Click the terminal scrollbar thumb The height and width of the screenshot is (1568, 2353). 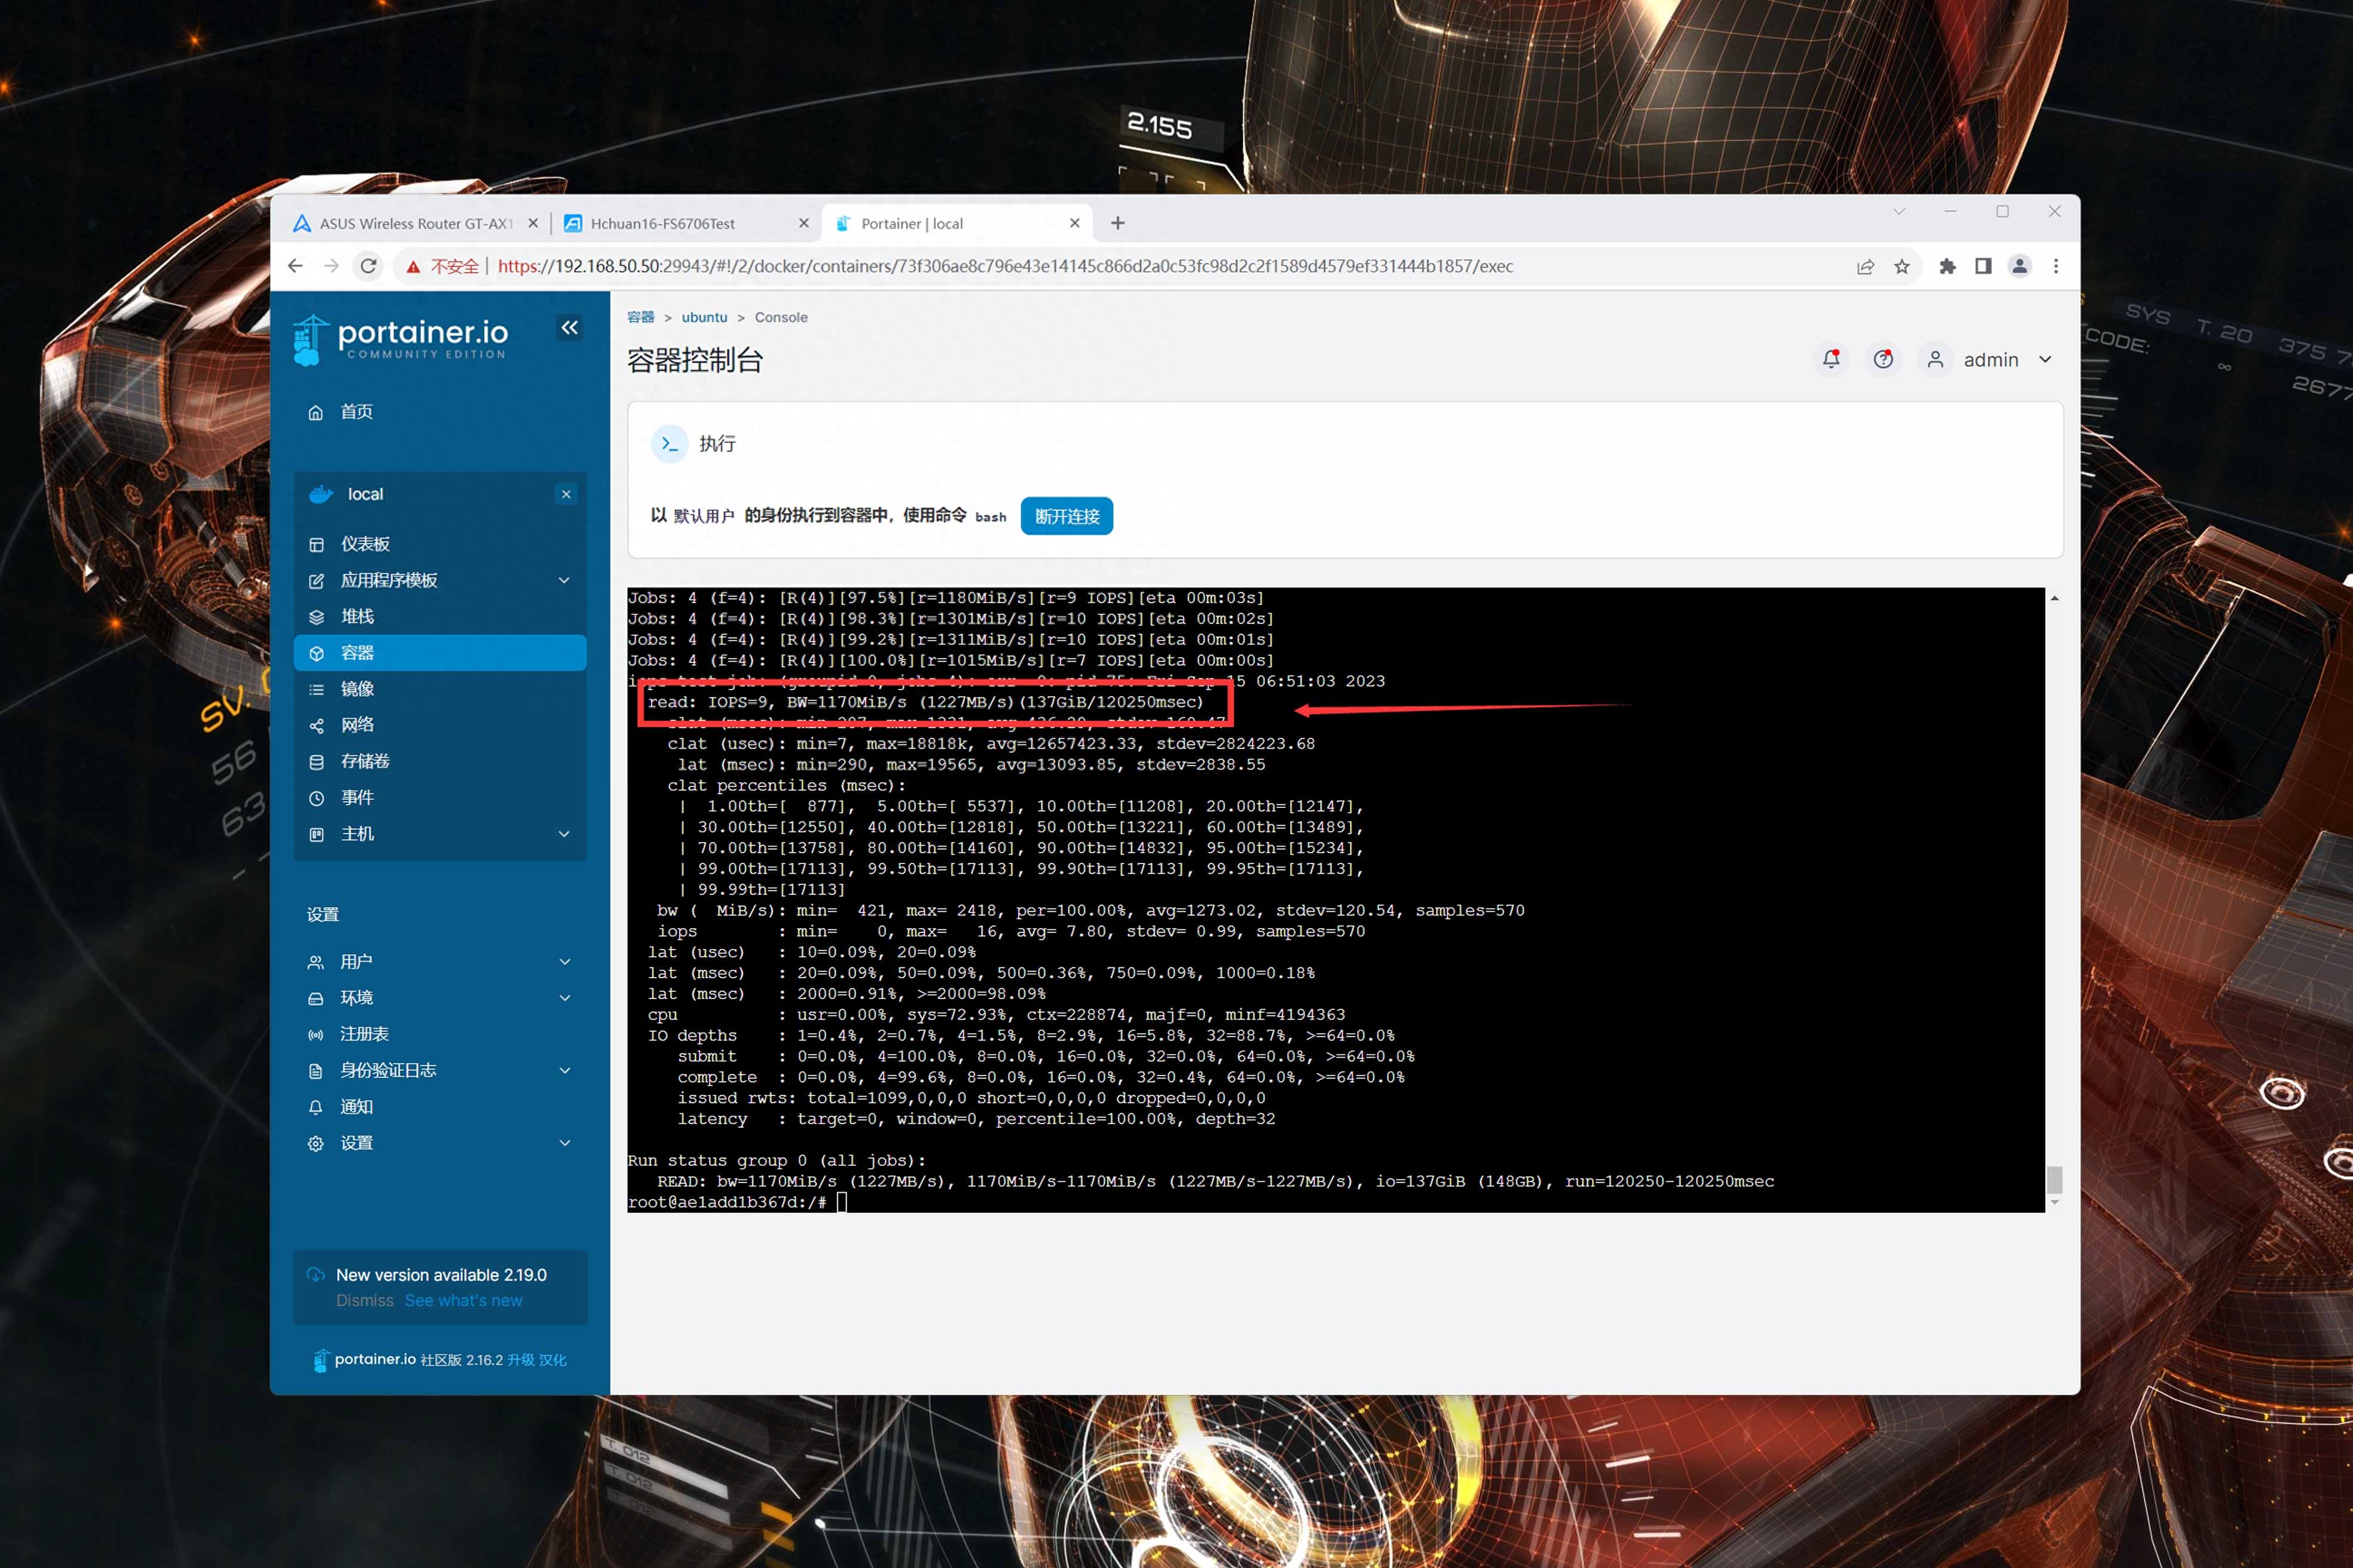(2054, 1180)
